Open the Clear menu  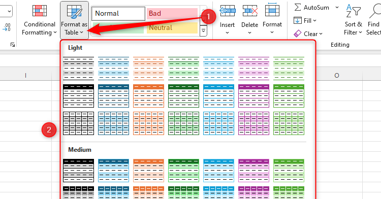[x=308, y=34]
